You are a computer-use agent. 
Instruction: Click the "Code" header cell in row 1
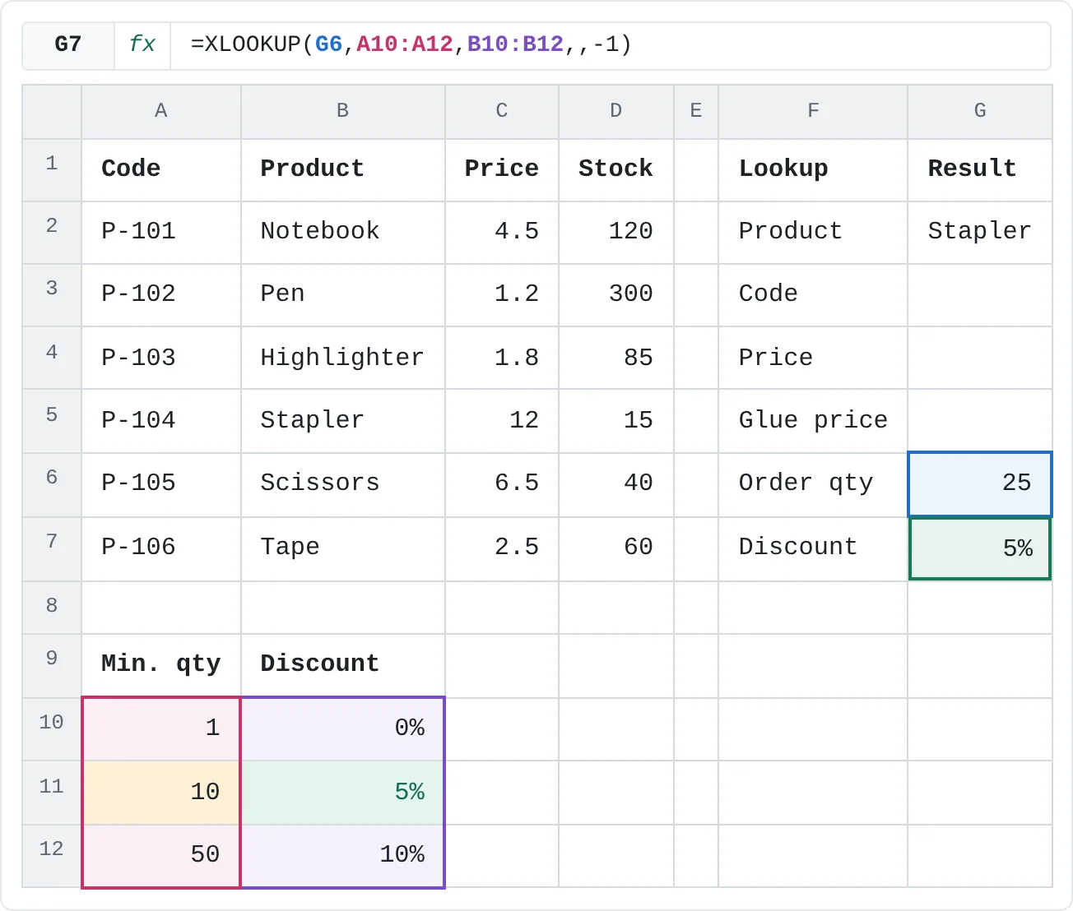click(161, 170)
